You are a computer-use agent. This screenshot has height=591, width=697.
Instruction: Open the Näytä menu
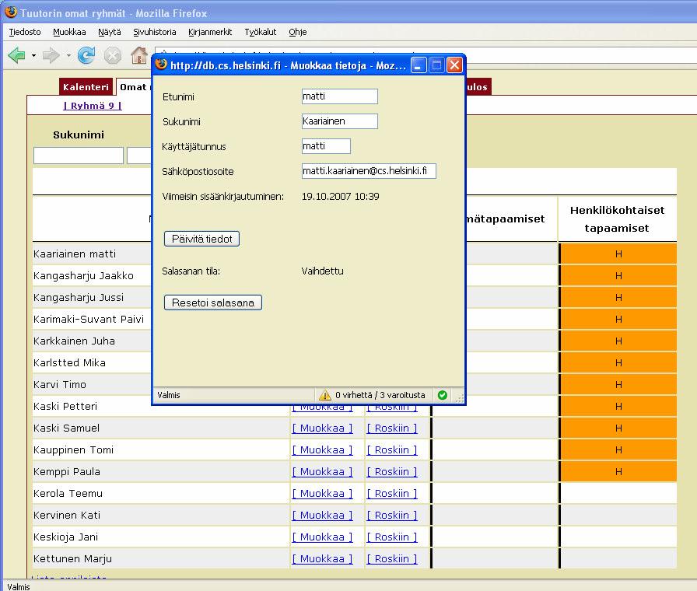[x=110, y=32]
